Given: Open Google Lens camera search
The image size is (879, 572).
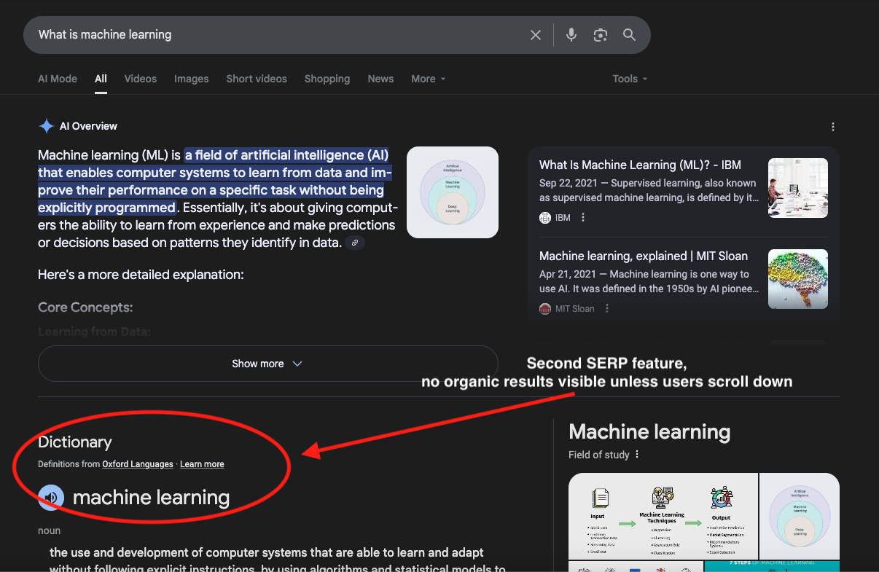Looking at the screenshot, I should [x=600, y=34].
